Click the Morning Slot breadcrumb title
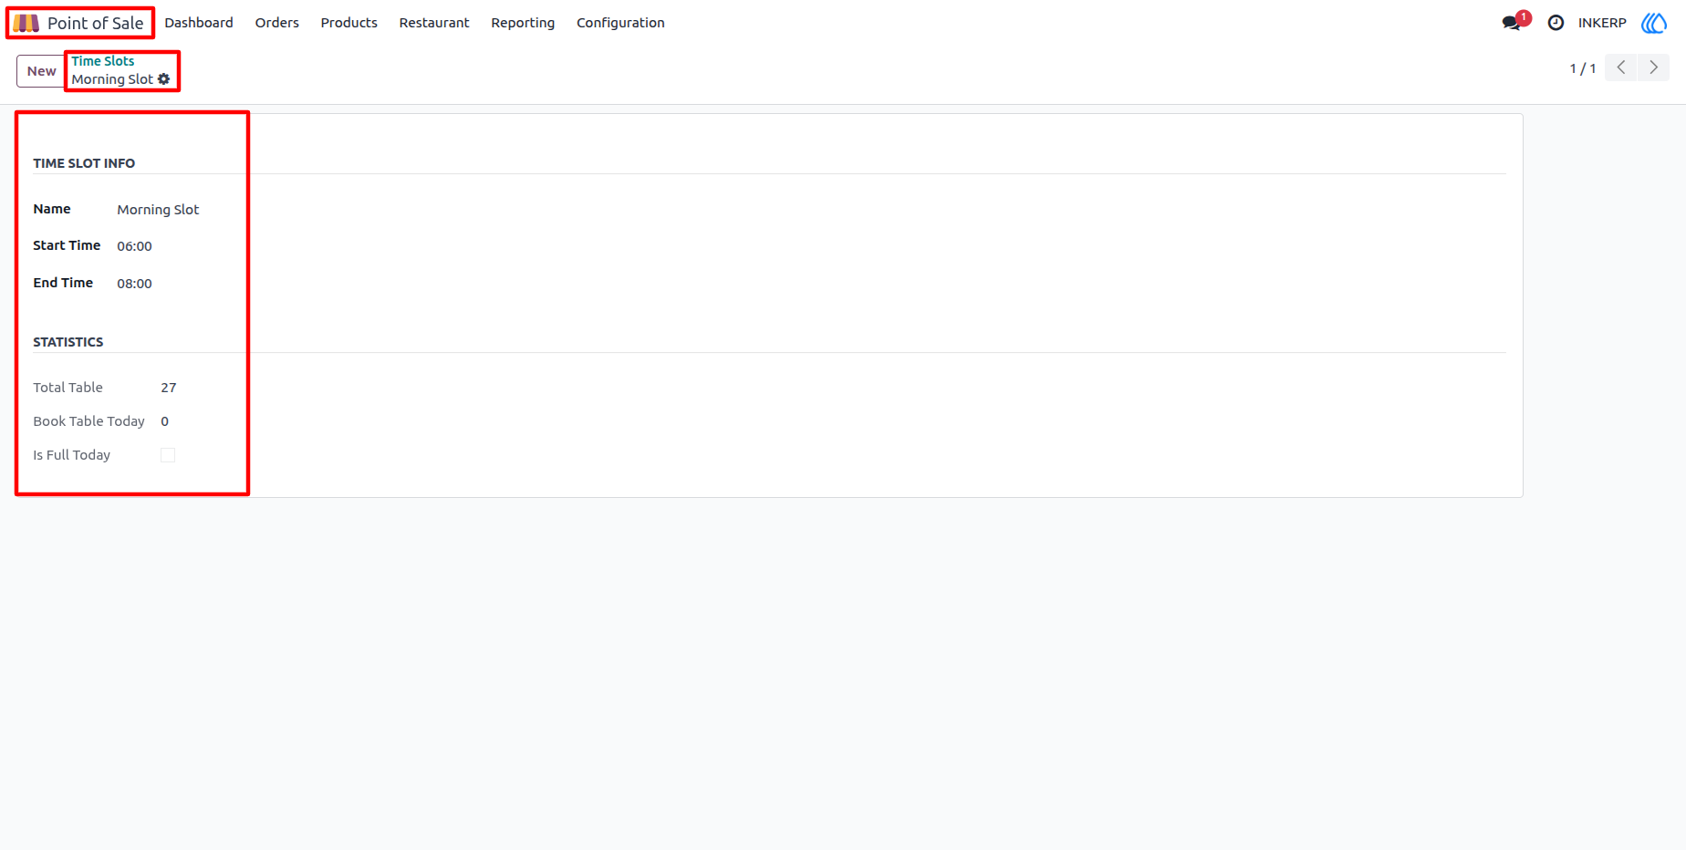 point(112,79)
